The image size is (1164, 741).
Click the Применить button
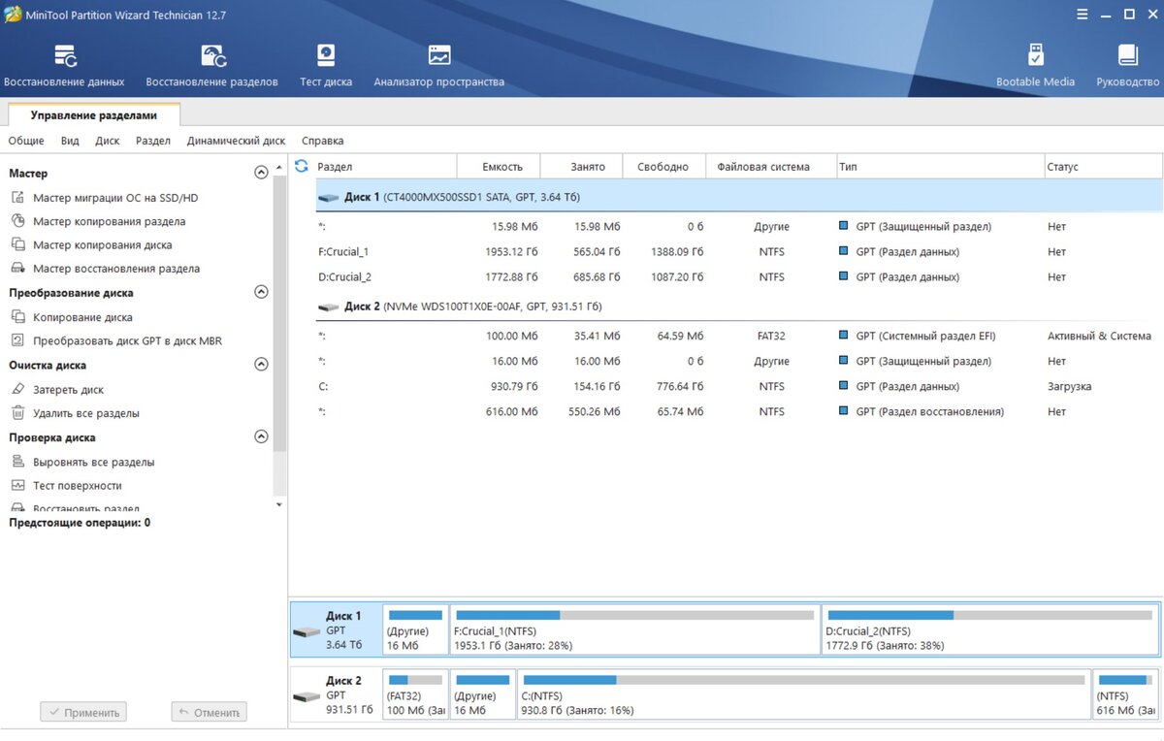[83, 712]
